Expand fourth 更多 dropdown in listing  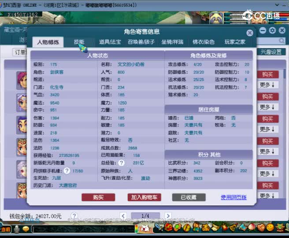268,151
